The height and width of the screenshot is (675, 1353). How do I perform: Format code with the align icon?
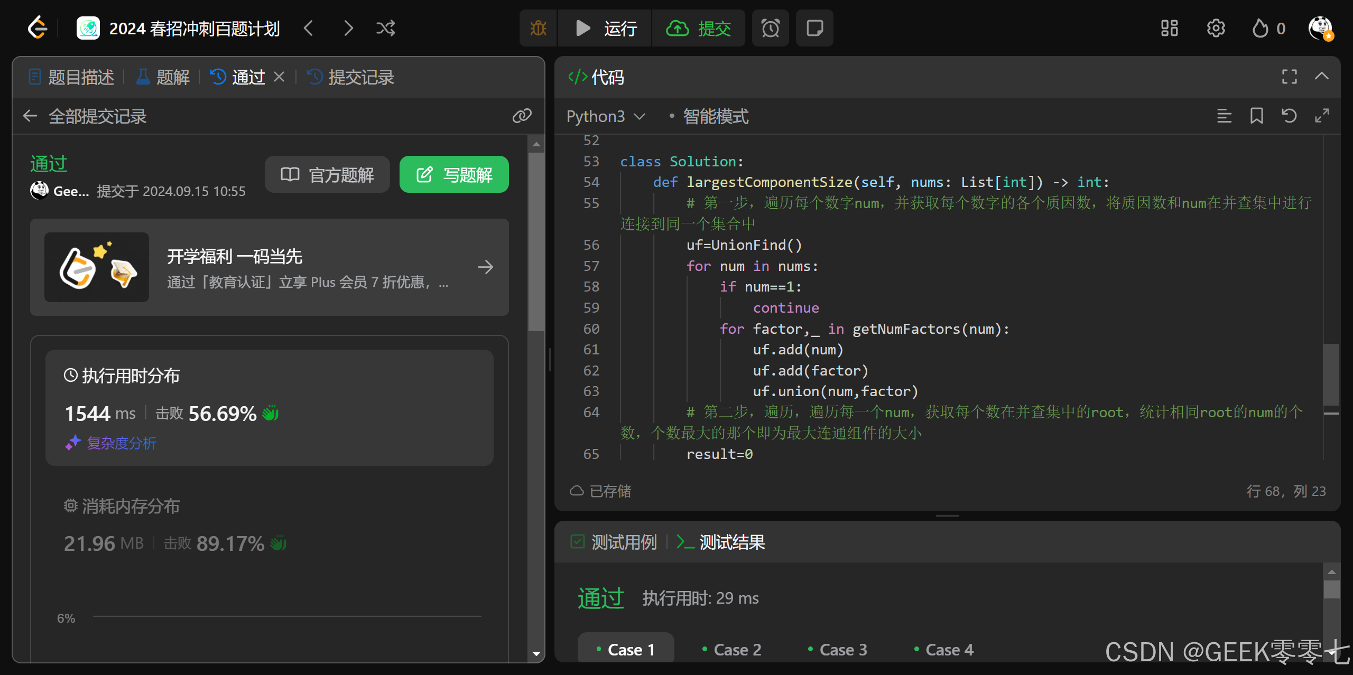pos(1224,116)
